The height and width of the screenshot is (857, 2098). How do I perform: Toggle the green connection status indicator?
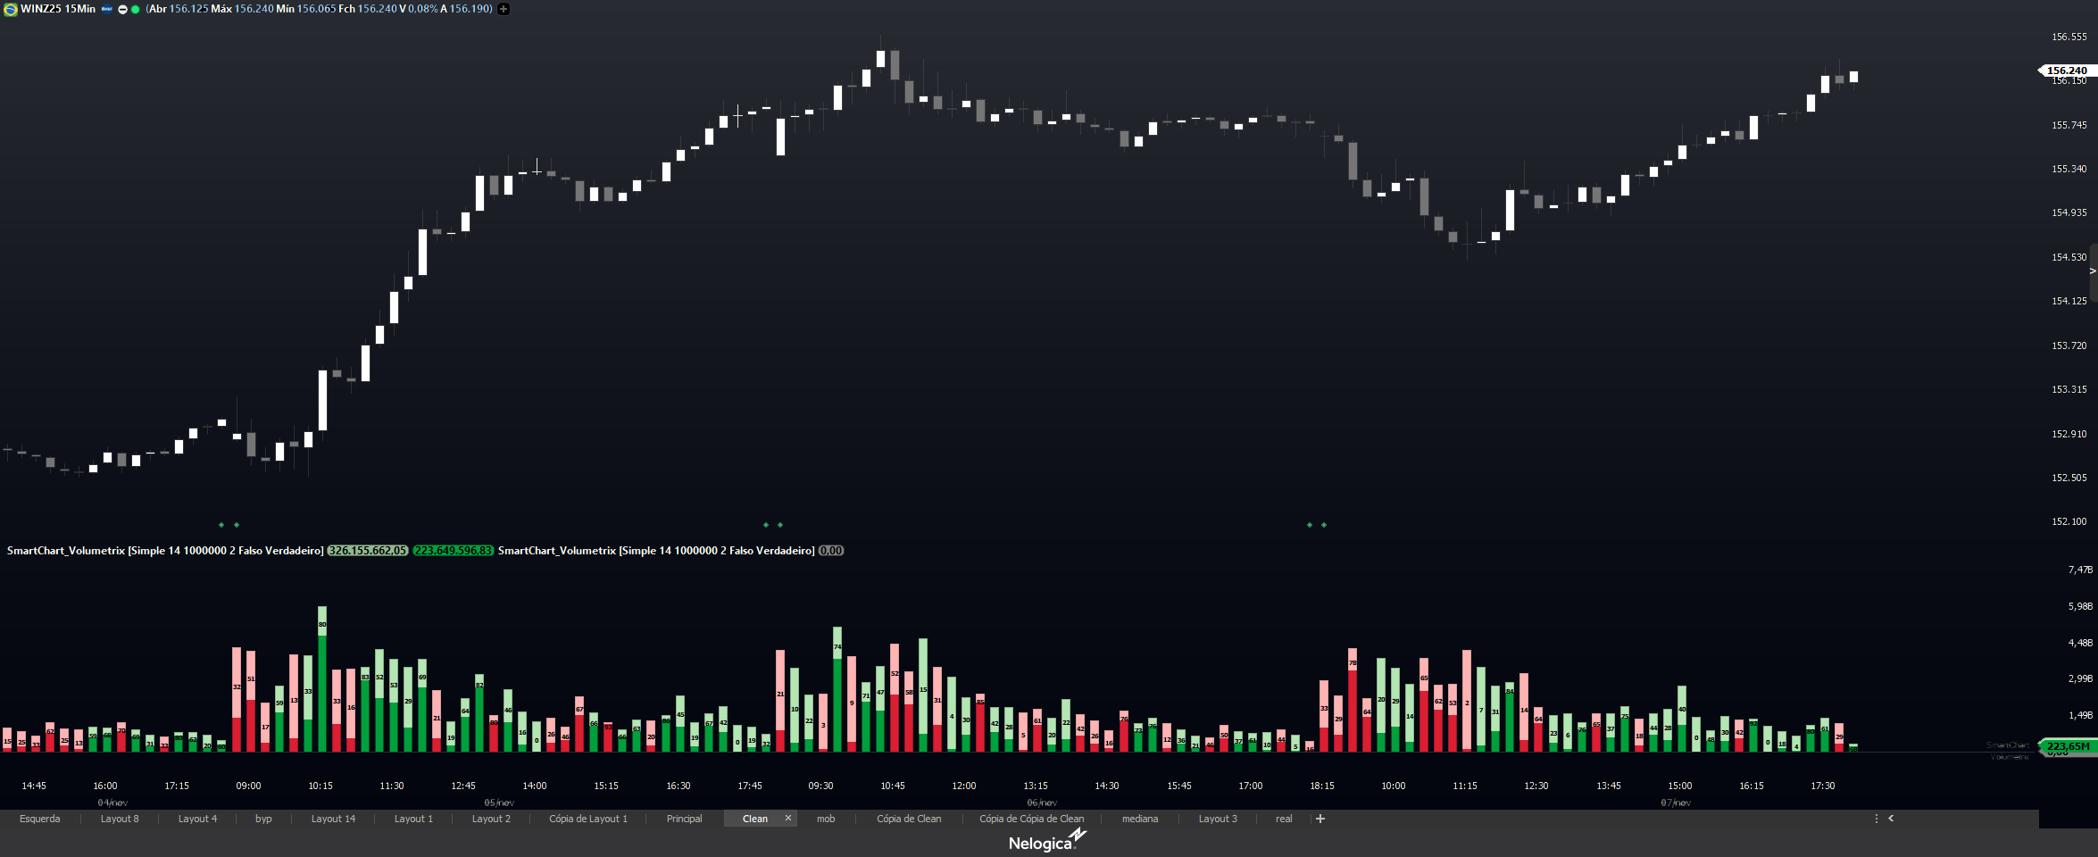(136, 9)
